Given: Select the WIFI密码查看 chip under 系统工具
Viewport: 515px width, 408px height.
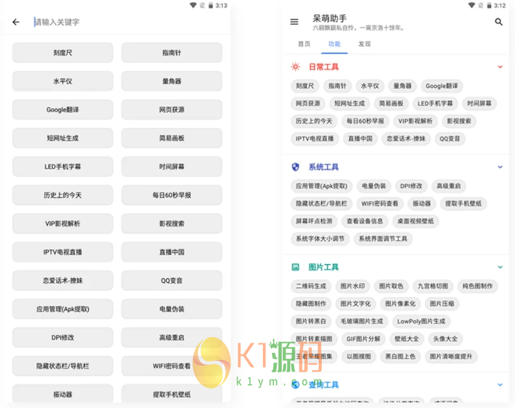Looking at the screenshot, I should point(380,203).
